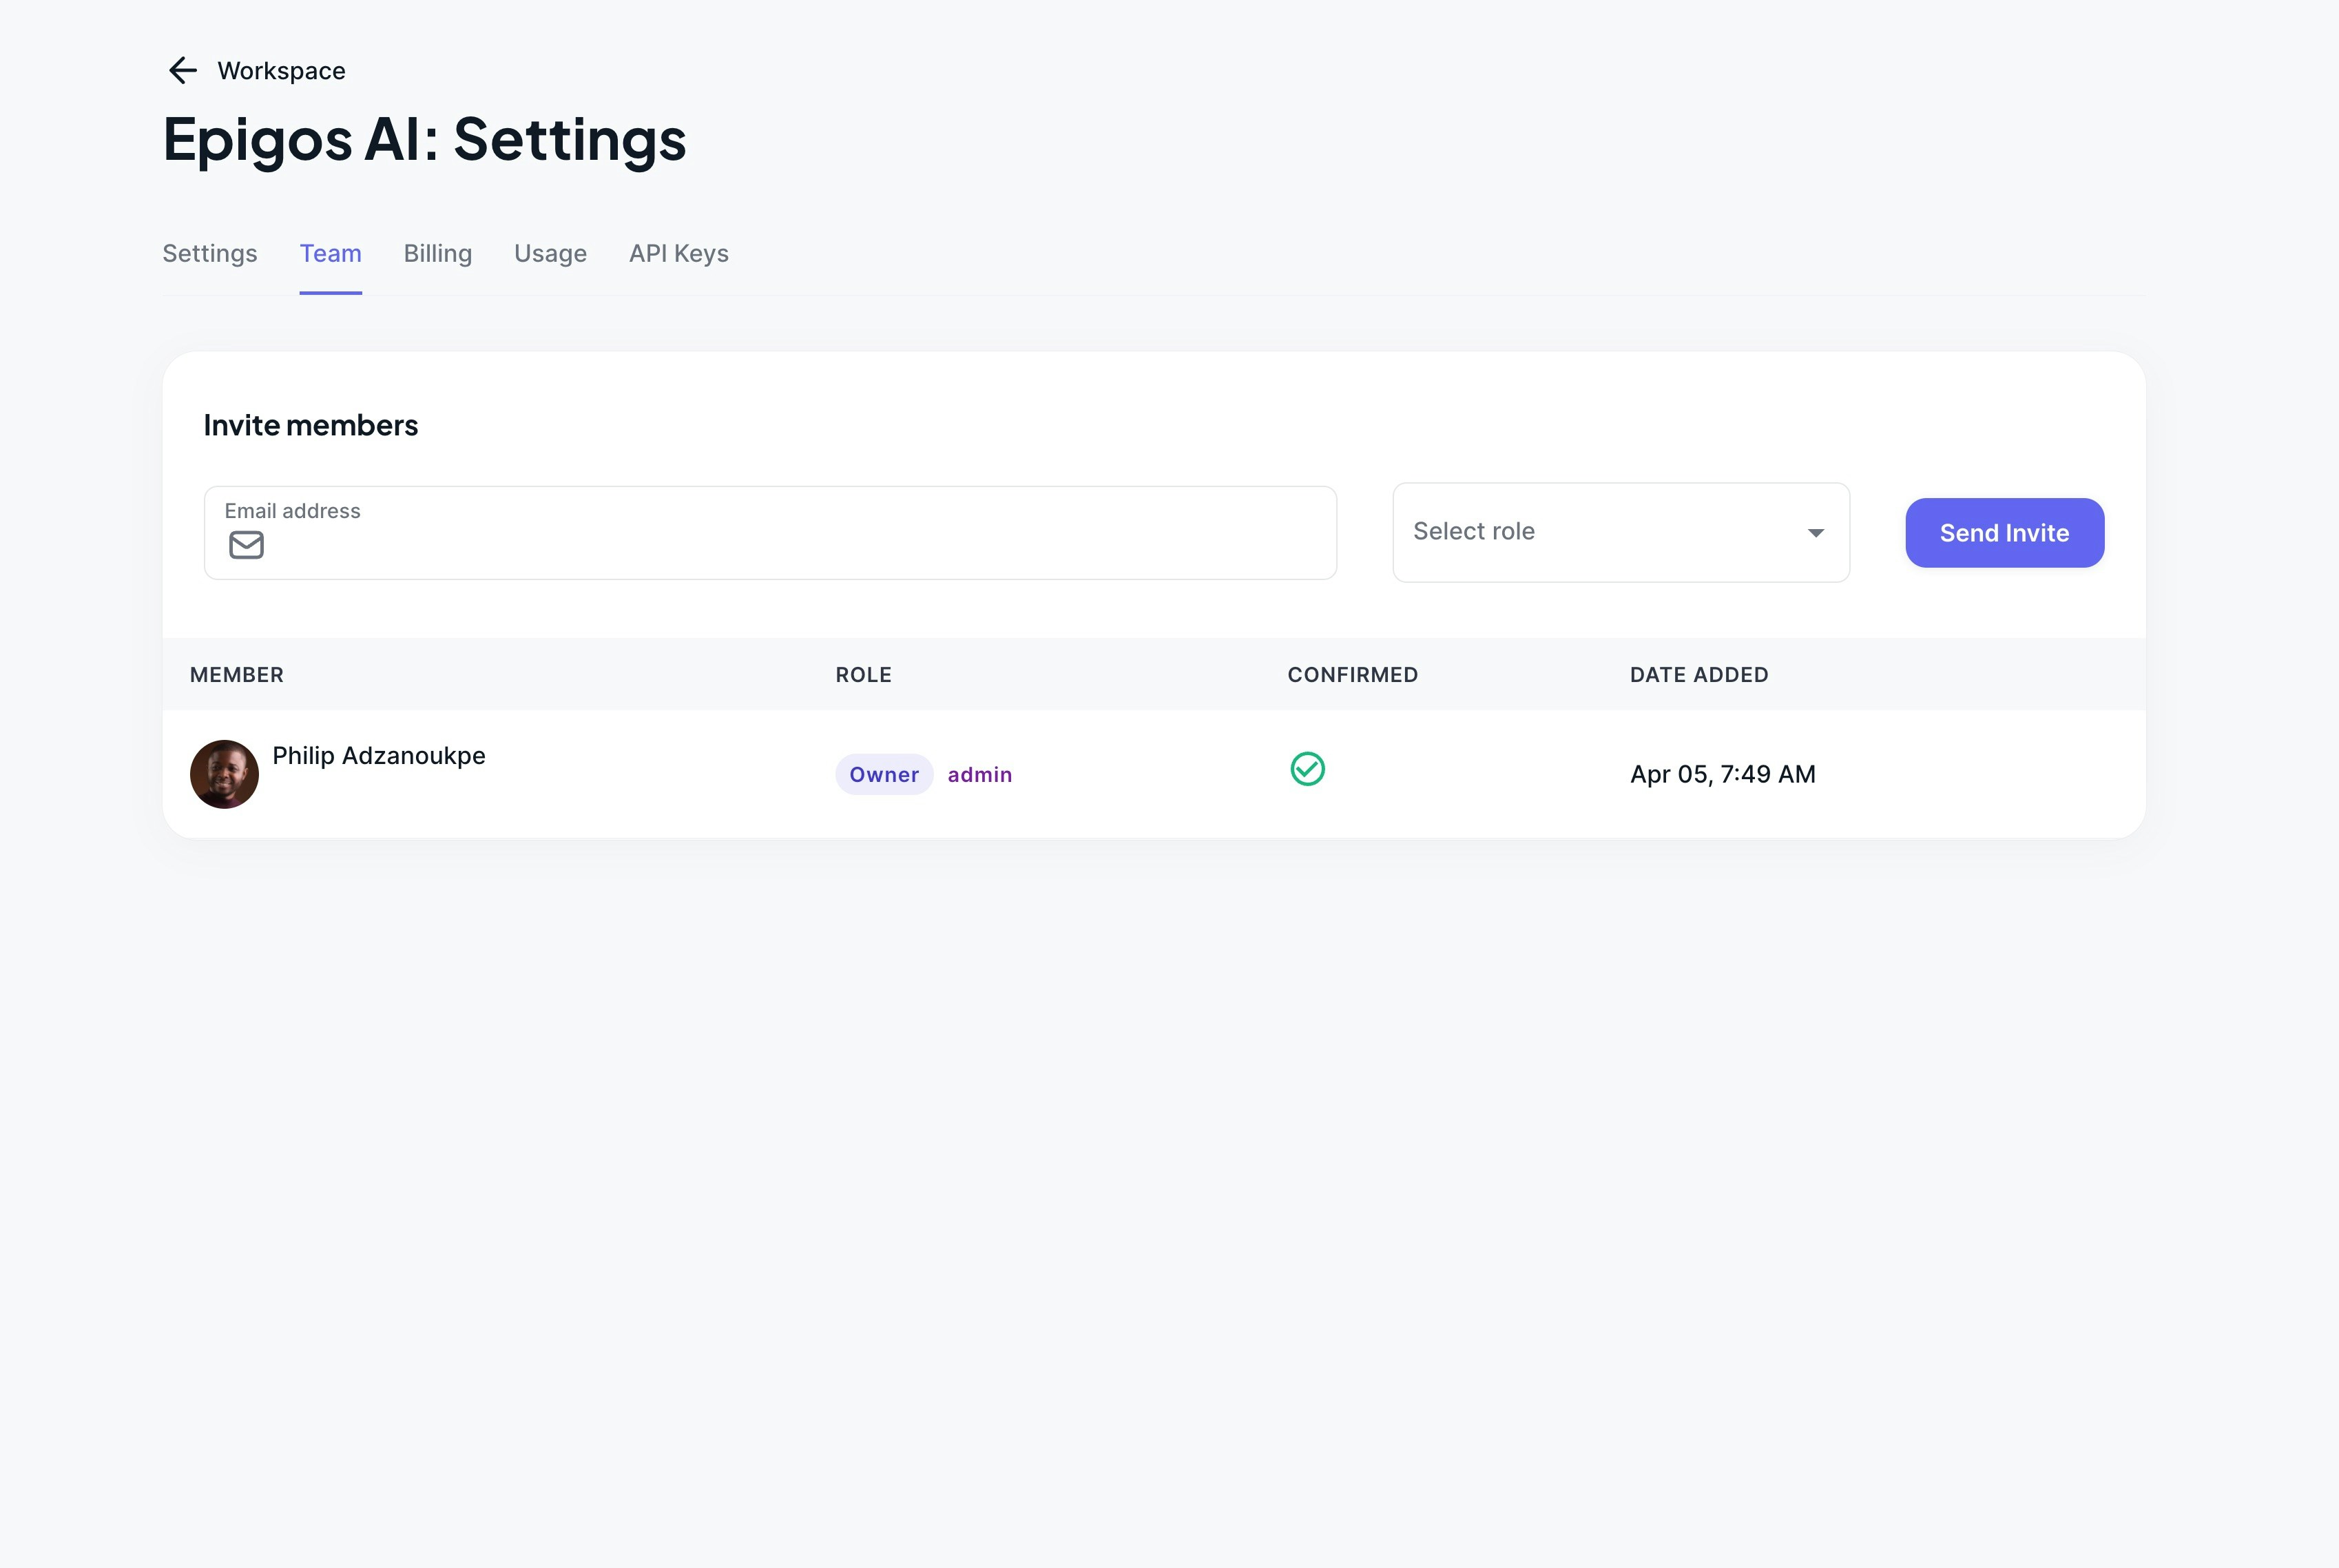Open the Select role dropdown arrow

tap(1816, 532)
